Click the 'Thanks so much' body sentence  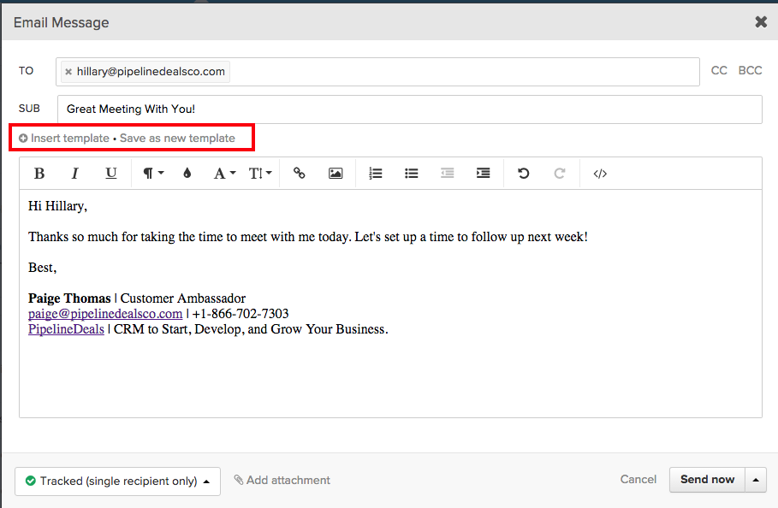tap(307, 237)
